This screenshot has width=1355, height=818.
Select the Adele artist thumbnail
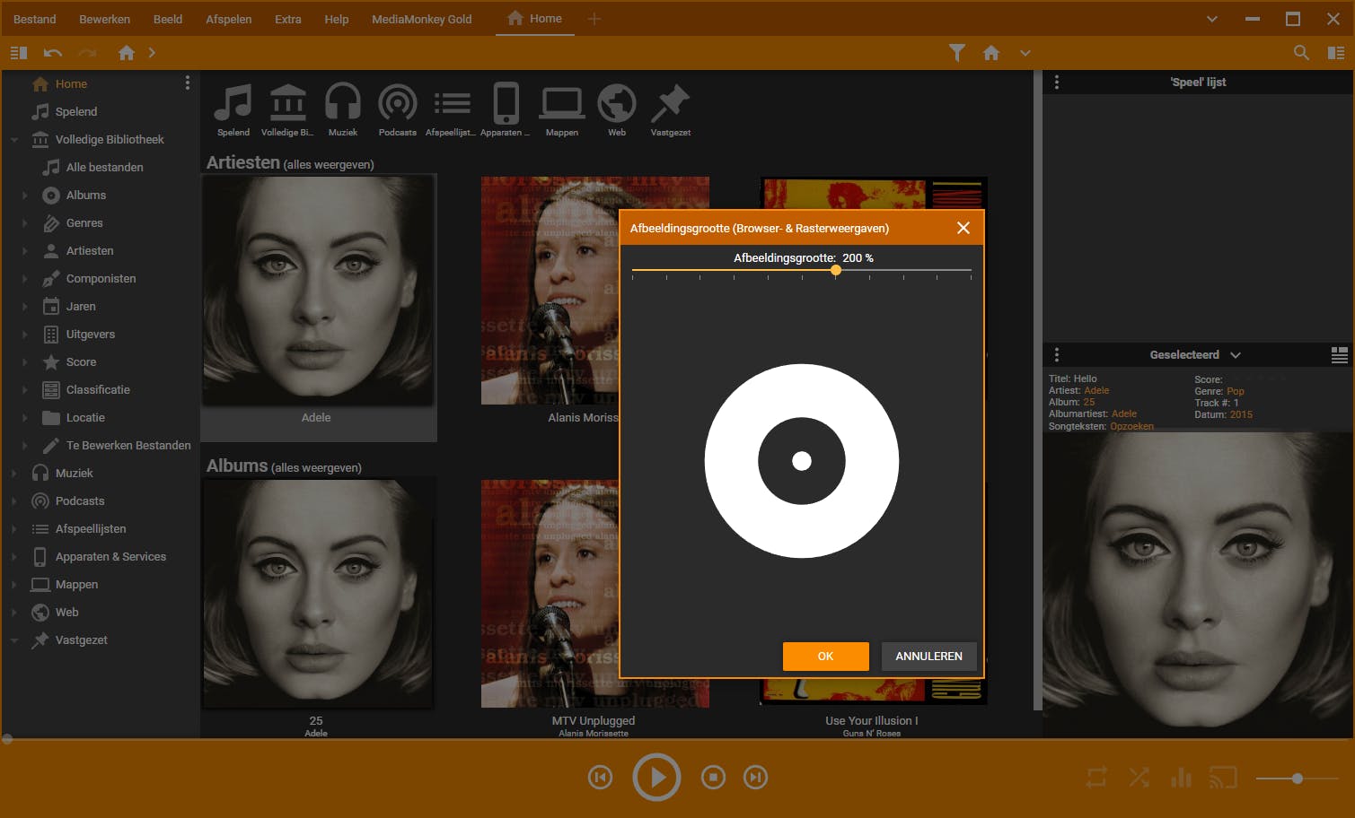(318, 291)
